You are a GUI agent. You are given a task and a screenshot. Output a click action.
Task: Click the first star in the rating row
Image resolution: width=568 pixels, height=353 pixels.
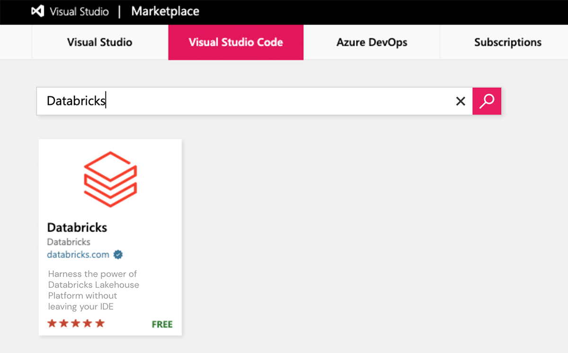point(51,323)
